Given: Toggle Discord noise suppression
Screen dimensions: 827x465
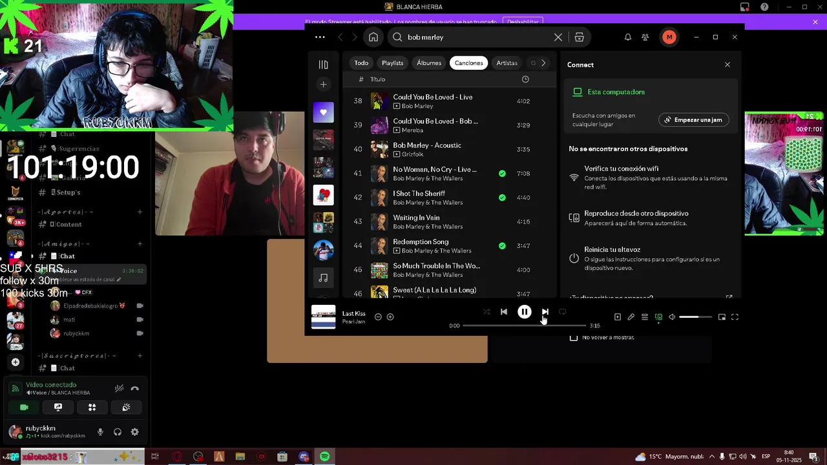Looking at the screenshot, I should (119, 388).
